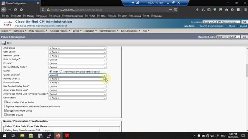Uncheck Retry Video Call as Audio

click(5, 102)
